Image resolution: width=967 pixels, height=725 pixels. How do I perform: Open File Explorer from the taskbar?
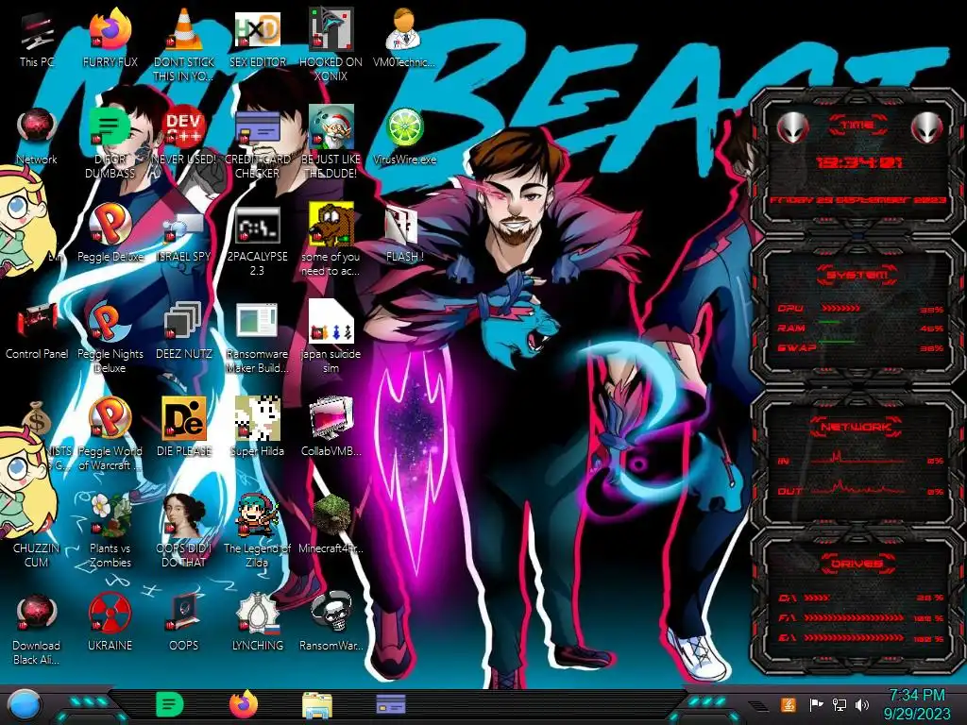[317, 706]
